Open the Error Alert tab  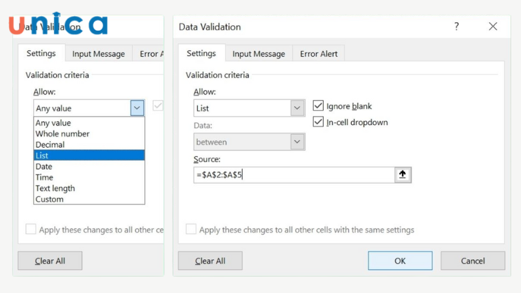point(318,54)
